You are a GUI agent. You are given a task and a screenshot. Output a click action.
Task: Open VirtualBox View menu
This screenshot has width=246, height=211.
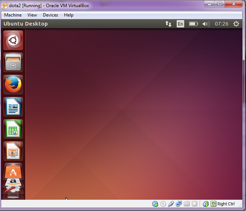click(32, 15)
